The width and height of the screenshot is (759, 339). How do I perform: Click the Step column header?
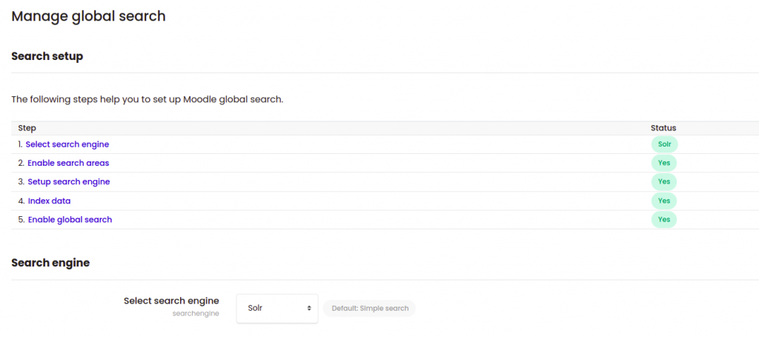point(27,128)
